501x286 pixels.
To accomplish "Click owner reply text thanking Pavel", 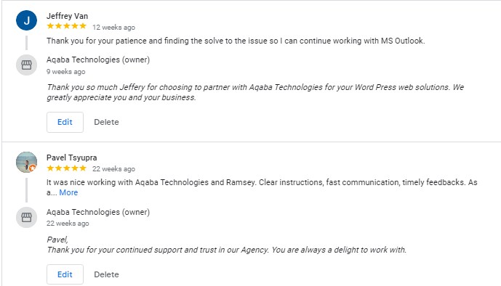I will [227, 245].
